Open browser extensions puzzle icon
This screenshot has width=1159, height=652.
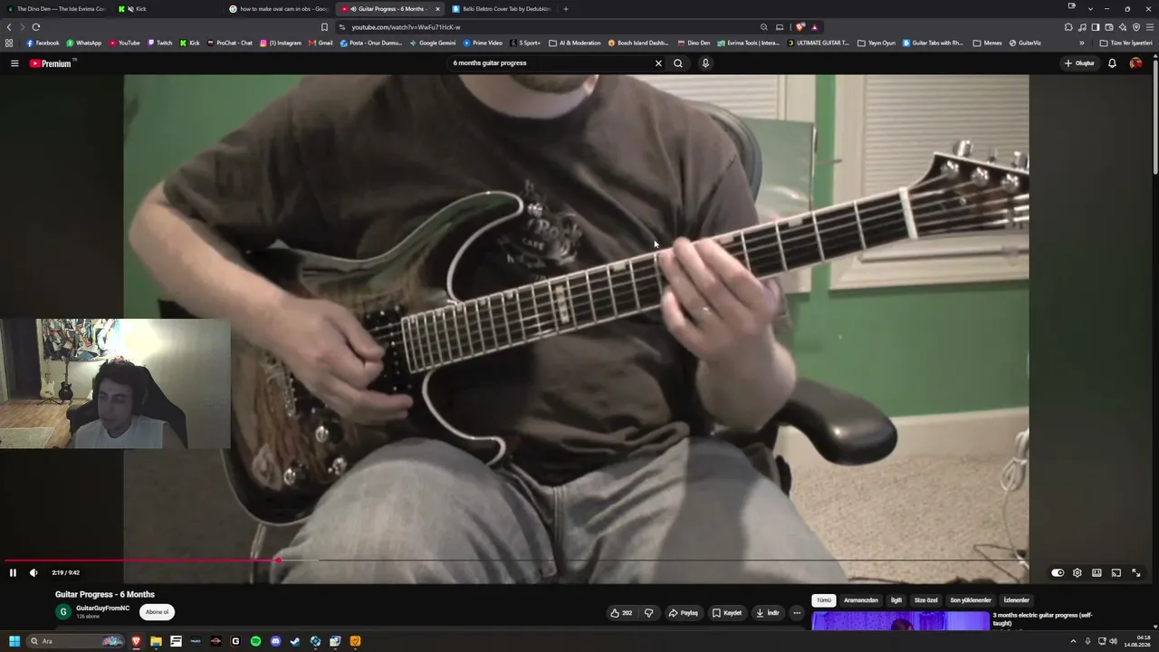[x=1068, y=27]
